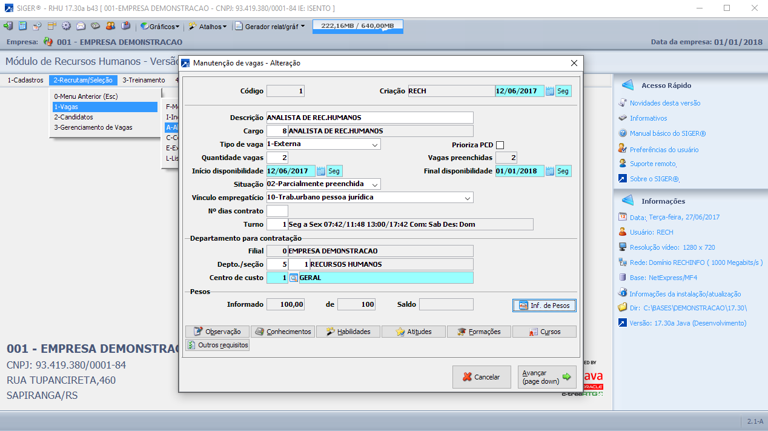
Task: Open the Cursos button
Action: click(x=545, y=332)
